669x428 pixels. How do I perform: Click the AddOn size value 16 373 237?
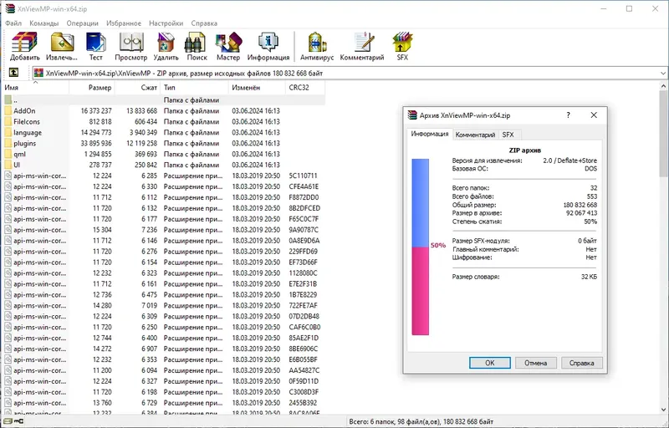coord(96,111)
